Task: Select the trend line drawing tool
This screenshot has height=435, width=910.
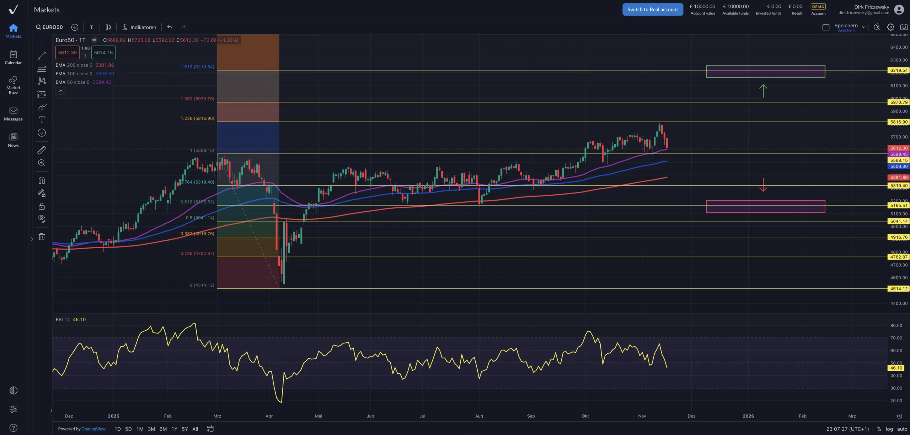Action: [42, 56]
